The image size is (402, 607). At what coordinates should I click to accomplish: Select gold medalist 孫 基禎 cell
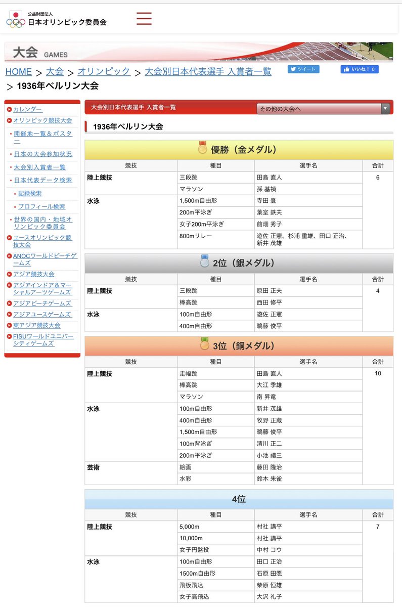coord(308,189)
